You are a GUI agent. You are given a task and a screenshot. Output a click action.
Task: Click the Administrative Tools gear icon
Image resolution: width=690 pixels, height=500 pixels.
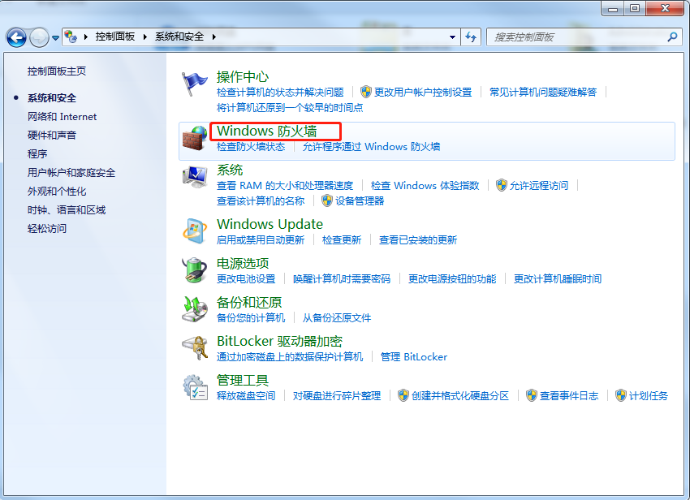click(195, 387)
